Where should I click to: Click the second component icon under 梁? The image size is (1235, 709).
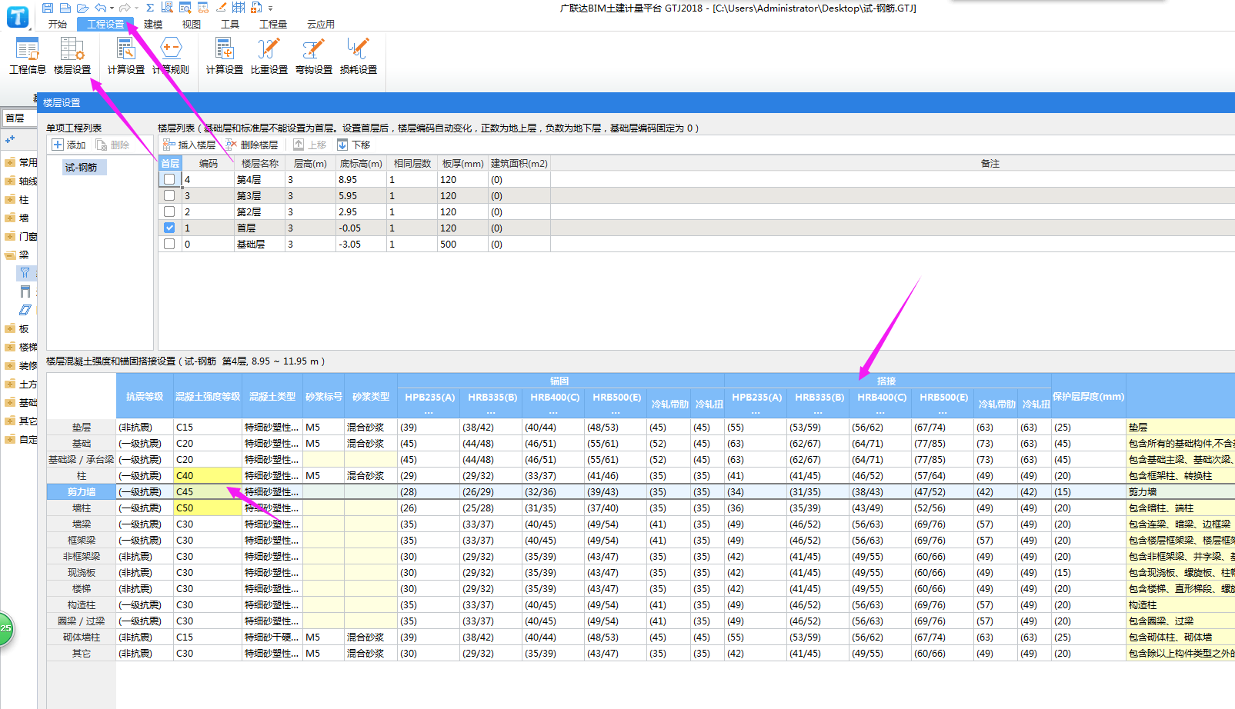tap(25, 291)
